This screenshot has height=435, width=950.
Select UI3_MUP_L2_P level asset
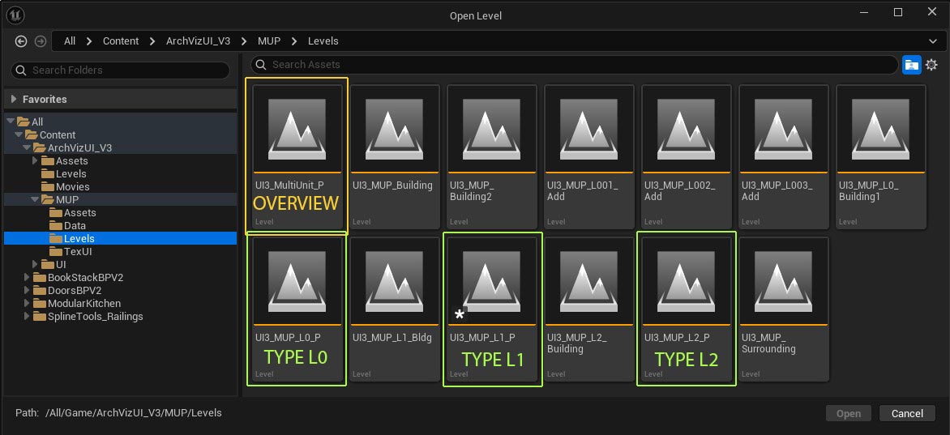[x=686, y=309]
